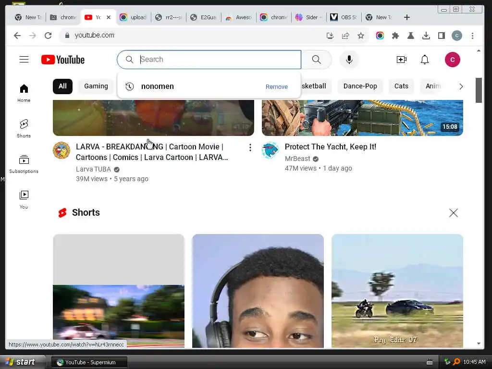Select the Cats filter chip
This screenshot has height=369, width=492.
(x=401, y=86)
